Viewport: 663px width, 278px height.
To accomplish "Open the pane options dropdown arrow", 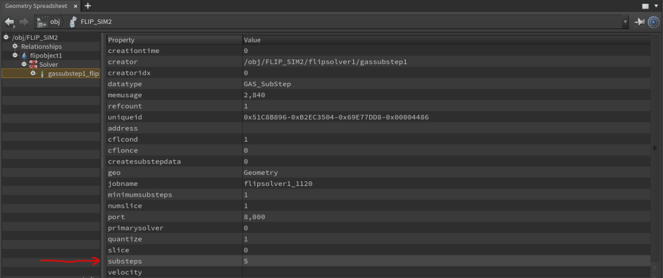I will point(656,7).
